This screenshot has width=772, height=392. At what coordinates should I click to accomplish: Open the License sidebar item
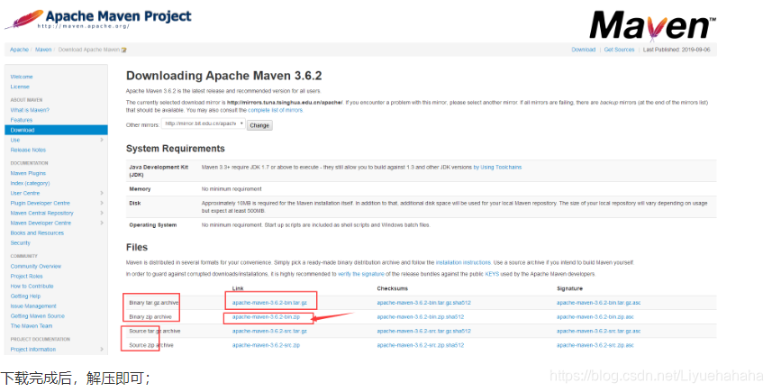click(x=20, y=87)
